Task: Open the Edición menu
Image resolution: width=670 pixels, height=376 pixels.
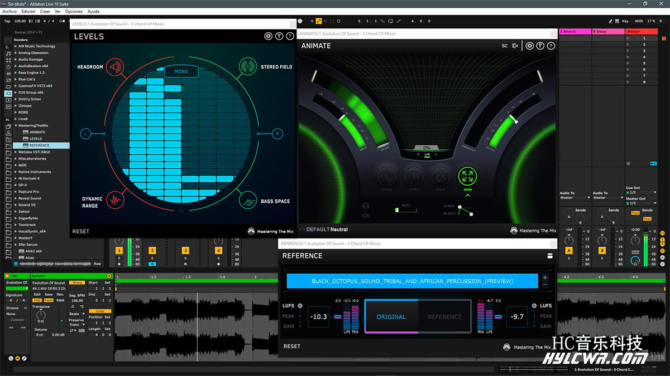Action: [28, 11]
